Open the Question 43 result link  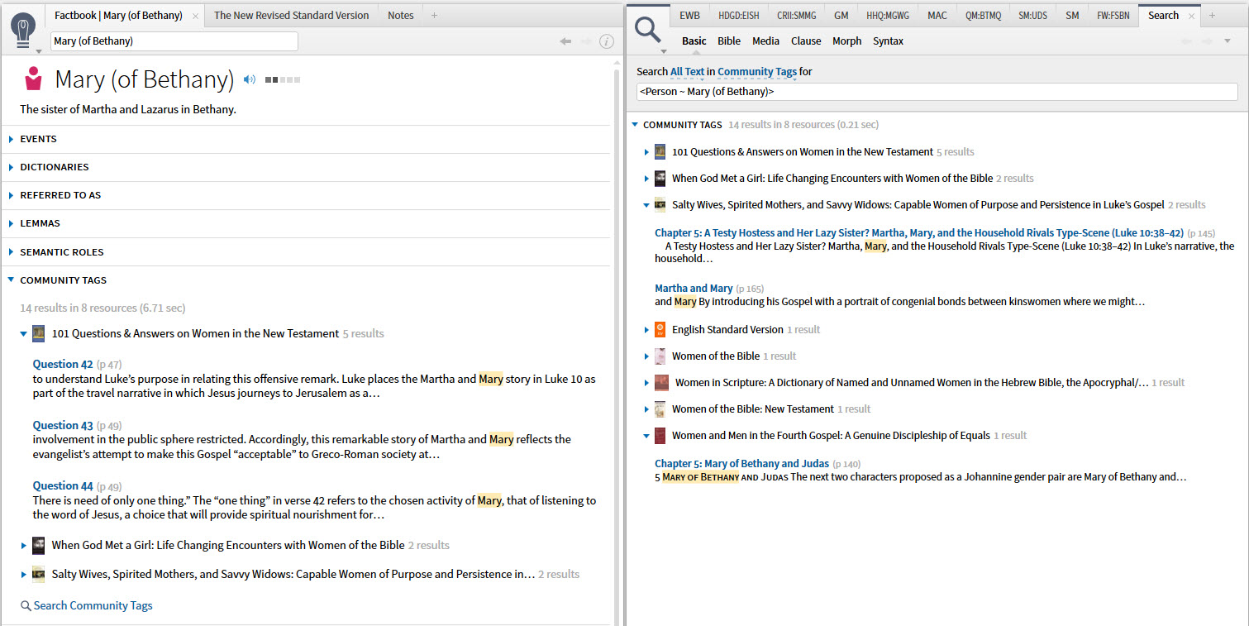(63, 425)
